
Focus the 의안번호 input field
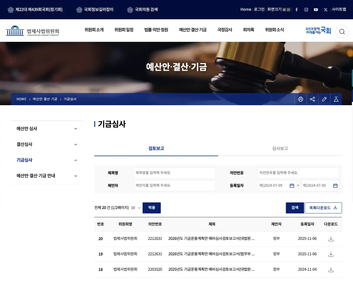point(299,173)
